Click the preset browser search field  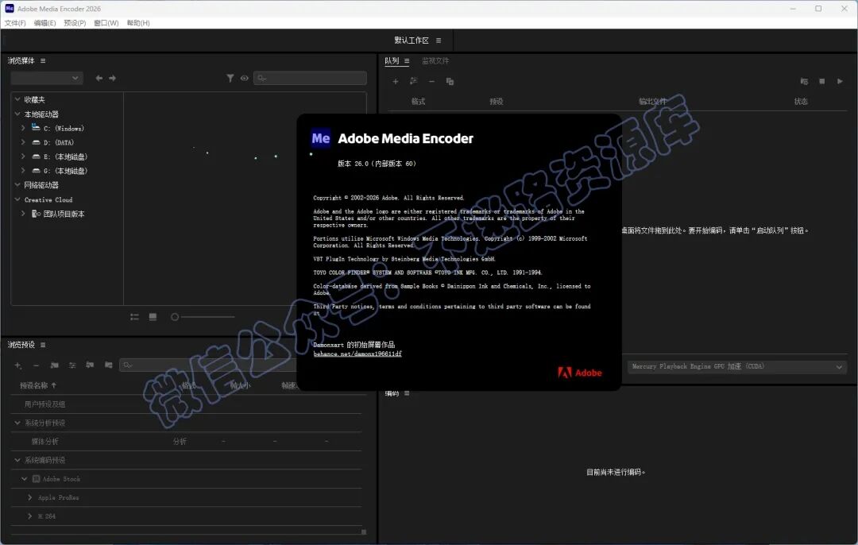[208, 365]
